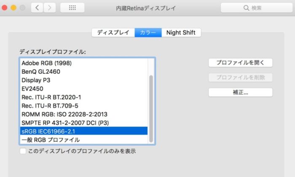Click the greyed プロファイルを削除 button
Screen dimensions: 295x177
tap(241, 78)
